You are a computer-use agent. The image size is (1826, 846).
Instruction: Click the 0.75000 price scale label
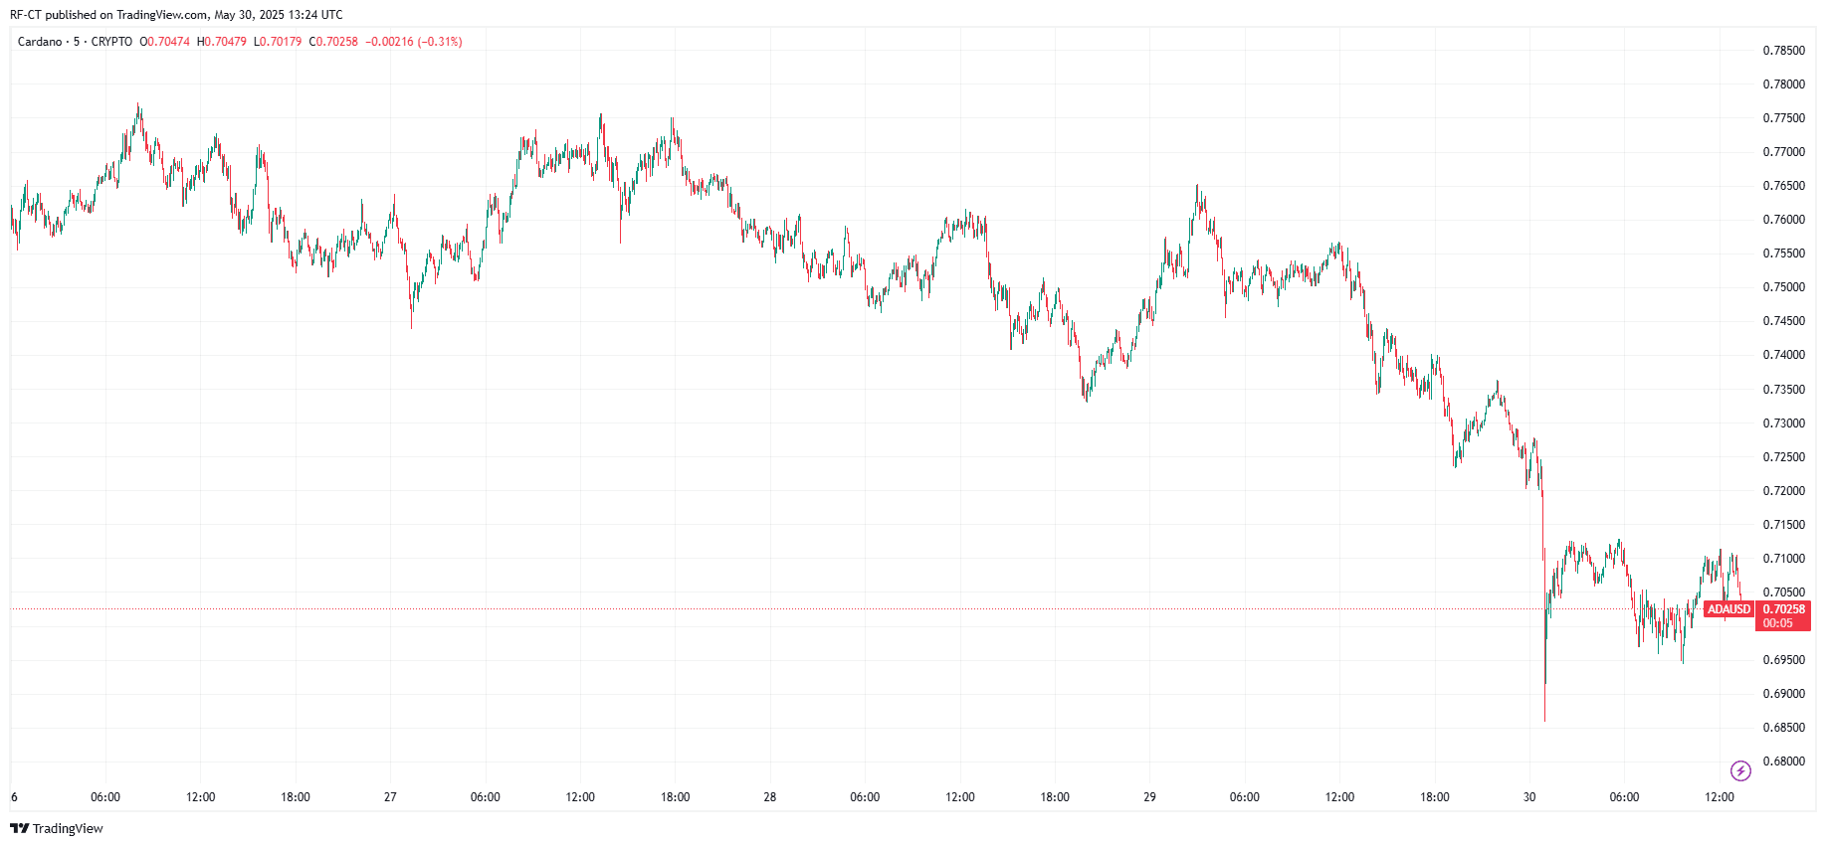coord(1783,287)
